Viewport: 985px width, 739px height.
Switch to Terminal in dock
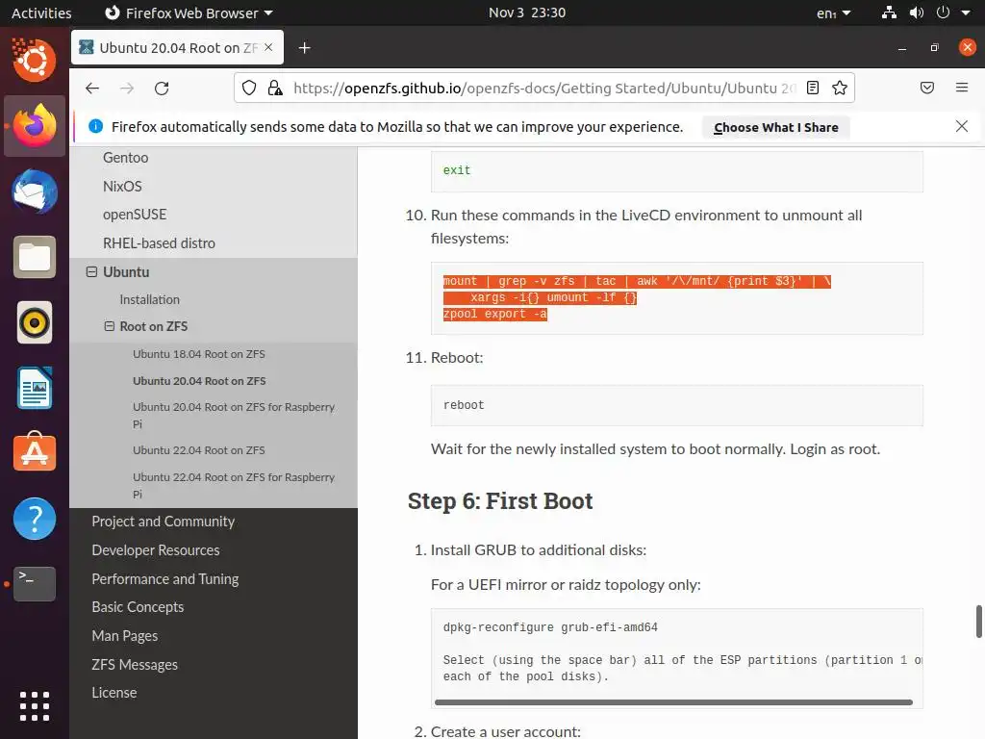pos(35,584)
